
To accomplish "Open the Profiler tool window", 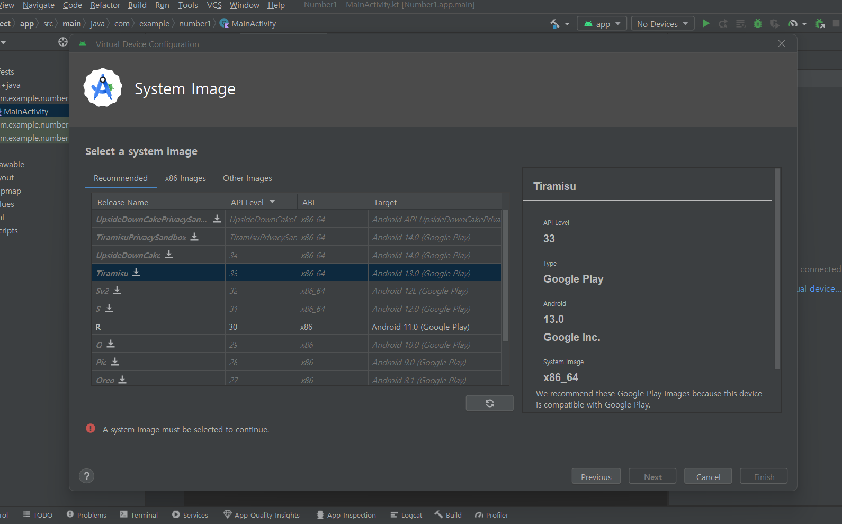I will [491, 515].
